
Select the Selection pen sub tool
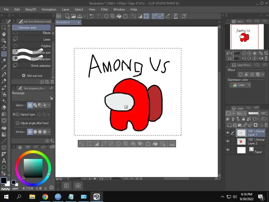[x=32, y=52]
